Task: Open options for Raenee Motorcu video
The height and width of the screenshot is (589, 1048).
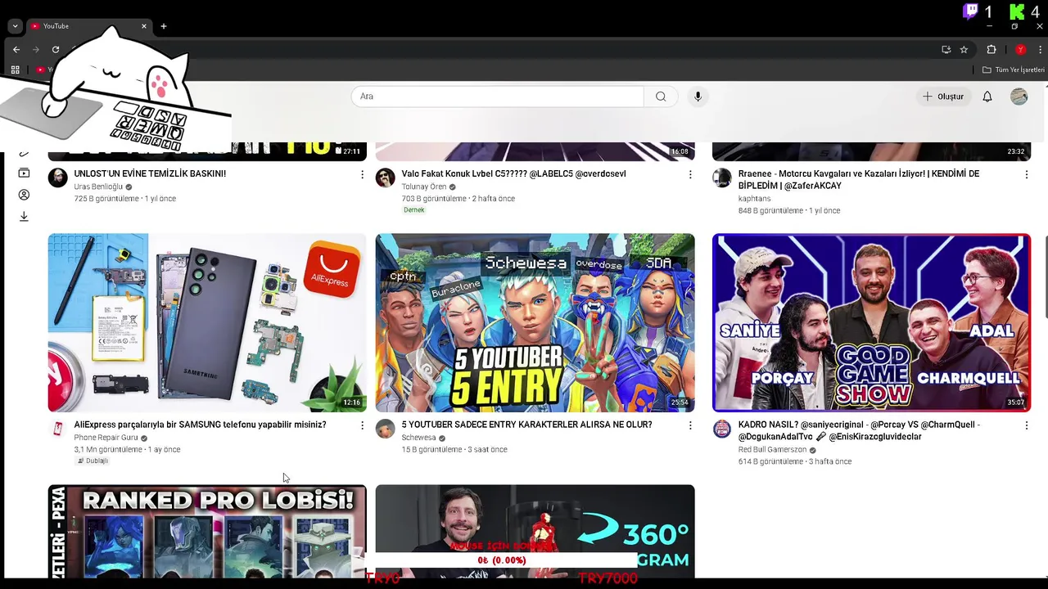Action: (x=1026, y=174)
